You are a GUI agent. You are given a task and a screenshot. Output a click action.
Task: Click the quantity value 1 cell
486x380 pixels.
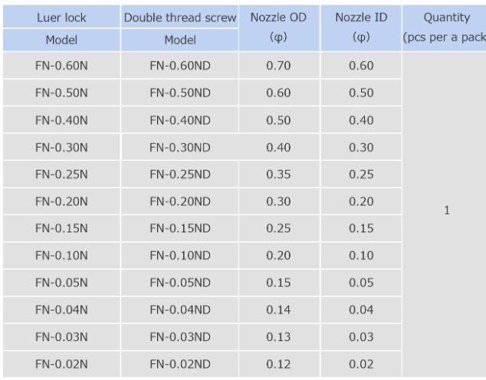coord(445,211)
